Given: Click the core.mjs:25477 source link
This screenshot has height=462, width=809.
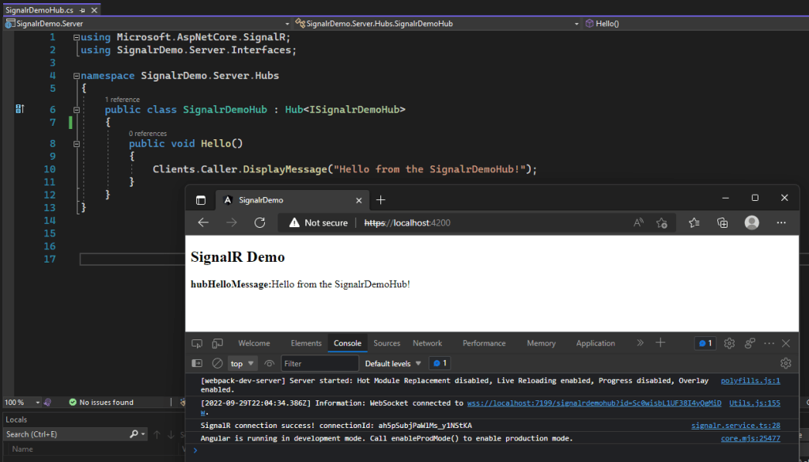Looking at the screenshot, I should click(x=750, y=438).
